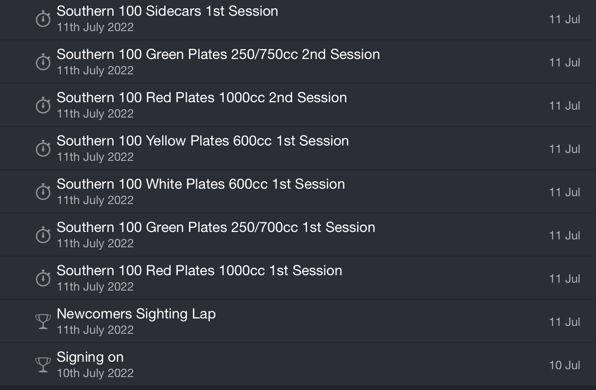The image size is (596, 390).
Task: Click trophy icon beside Newcomers Sighting Lap
Action: pos(43,322)
